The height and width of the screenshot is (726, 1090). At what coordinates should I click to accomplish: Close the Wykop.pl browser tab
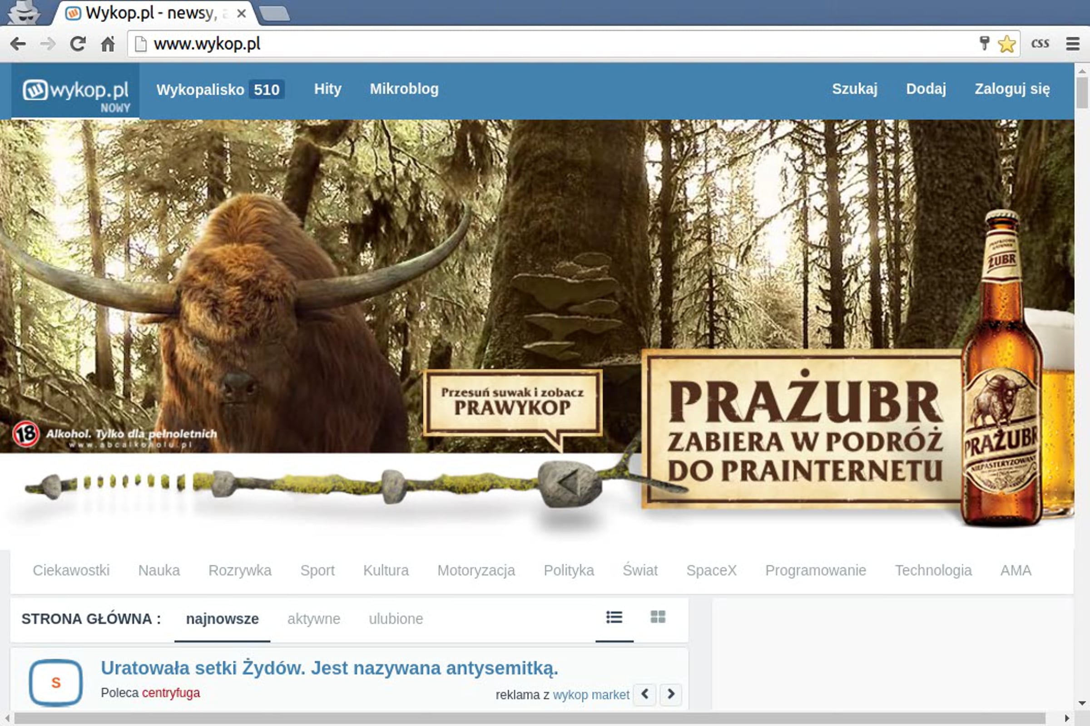click(x=241, y=14)
